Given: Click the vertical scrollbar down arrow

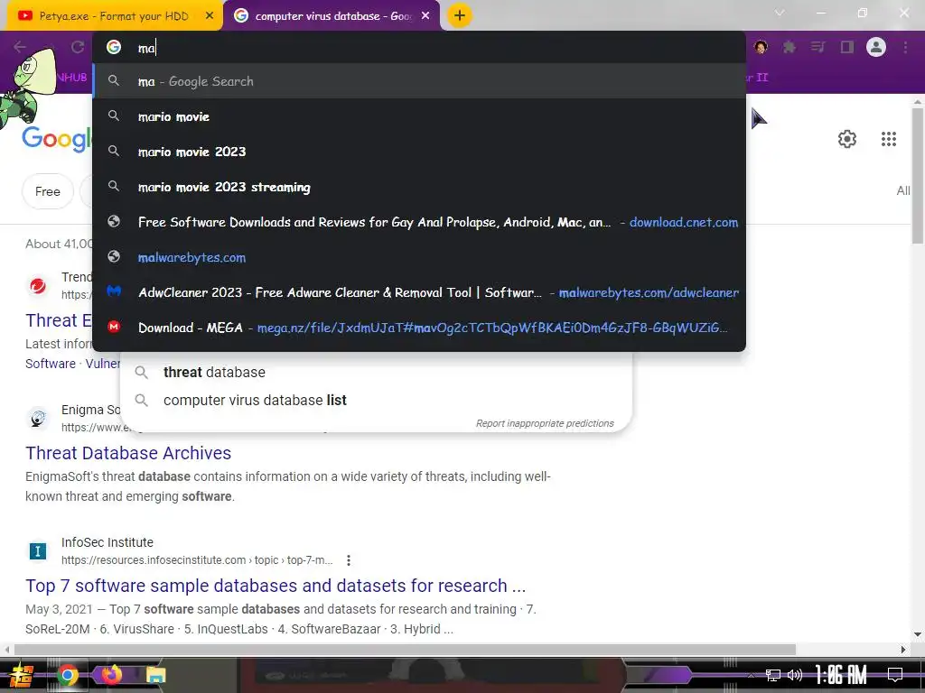Looking at the screenshot, I should point(918,635).
